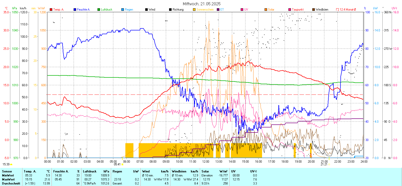Click the 18:00 label on time axis
This screenshot has height=186, width=402.
tap(285, 162)
